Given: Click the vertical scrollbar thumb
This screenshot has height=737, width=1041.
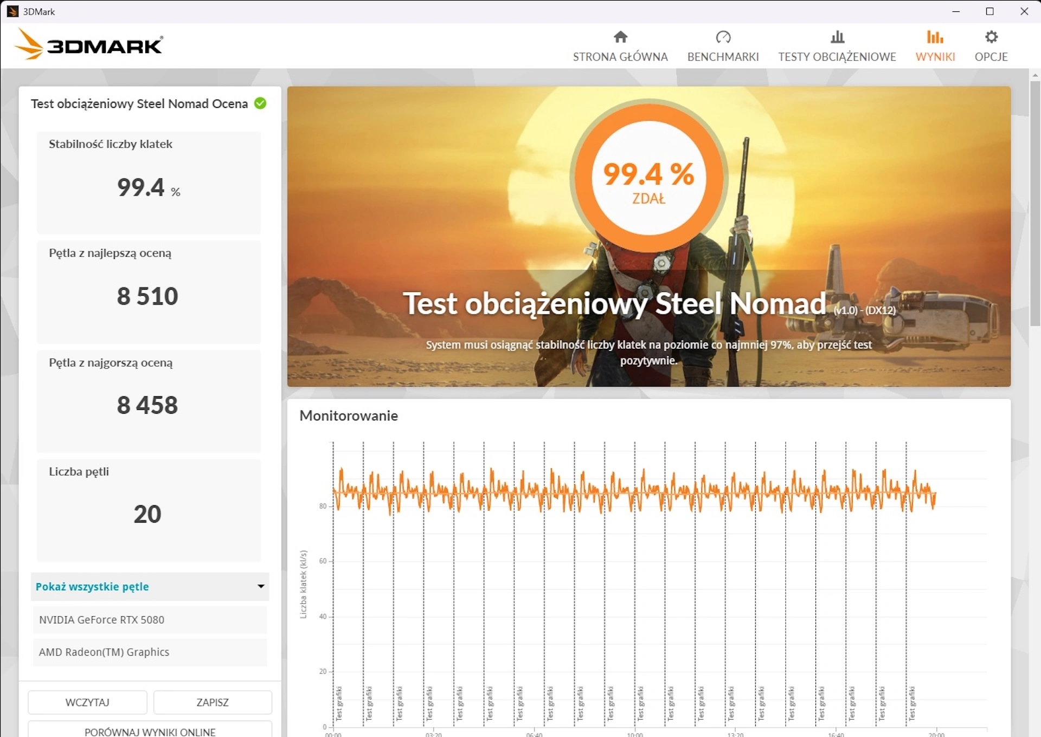Looking at the screenshot, I should pos(1035,203).
